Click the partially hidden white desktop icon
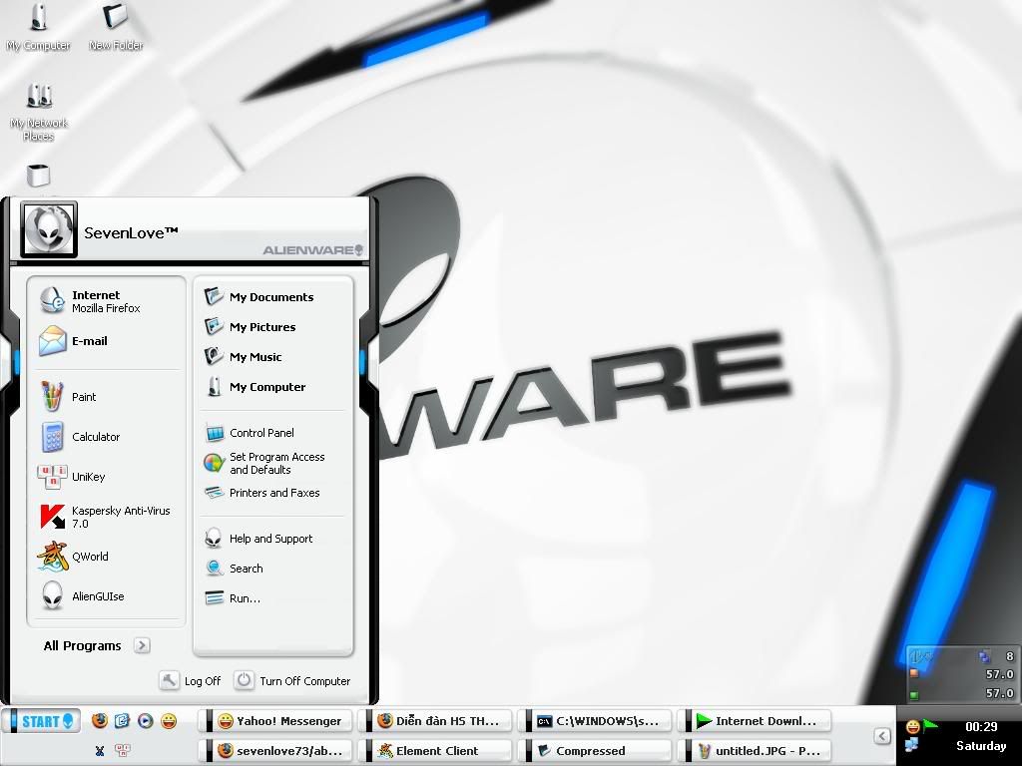Screen dimensions: 1022x766 coord(39,176)
